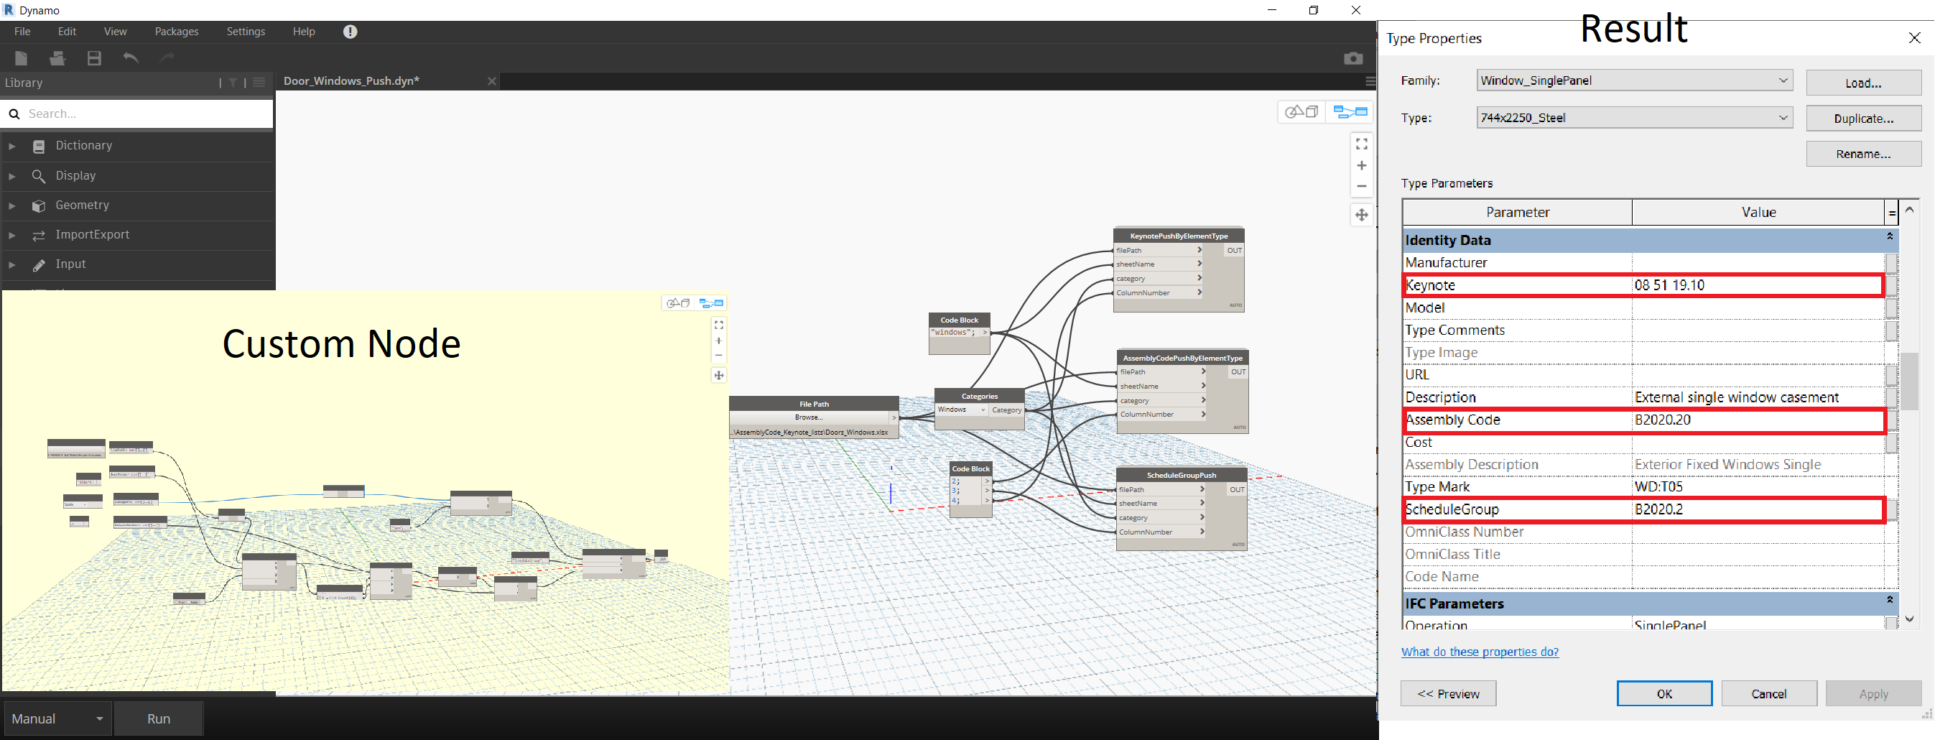1935x740 pixels.
Task: Click the scroll-down arrow of Type Parameters
Action: (1908, 619)
